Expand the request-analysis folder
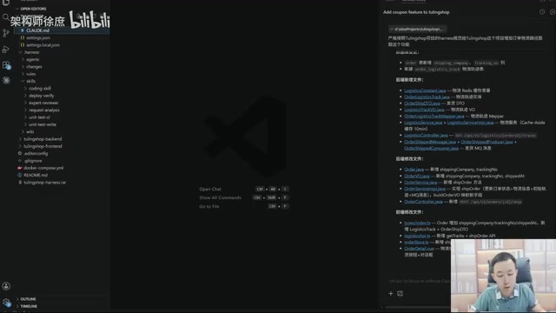 pos(25,110)
